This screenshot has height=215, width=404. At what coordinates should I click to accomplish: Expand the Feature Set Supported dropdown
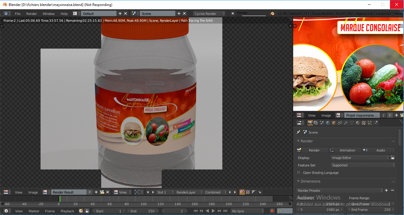point(363,165)
